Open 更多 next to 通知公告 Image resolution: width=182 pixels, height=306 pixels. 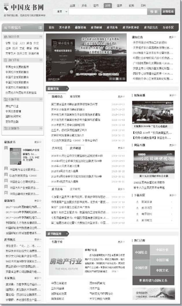172,37
